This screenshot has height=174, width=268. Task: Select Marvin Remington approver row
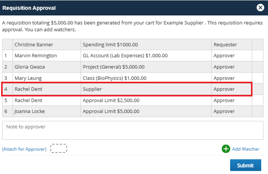(133, 56)
